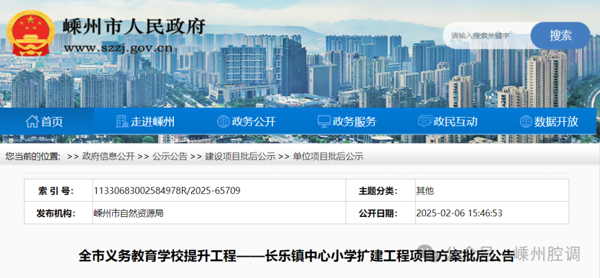The image size is (600, 278).
Task: Click the index number 11330683002584978R/2025-65709
Action: pyautogui.click(x=167, y=191)
